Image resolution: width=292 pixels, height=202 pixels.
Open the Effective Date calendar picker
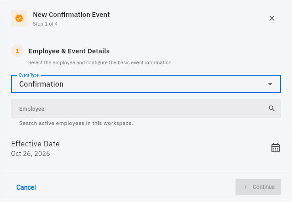pyautogui.click(x=276, y=148)
